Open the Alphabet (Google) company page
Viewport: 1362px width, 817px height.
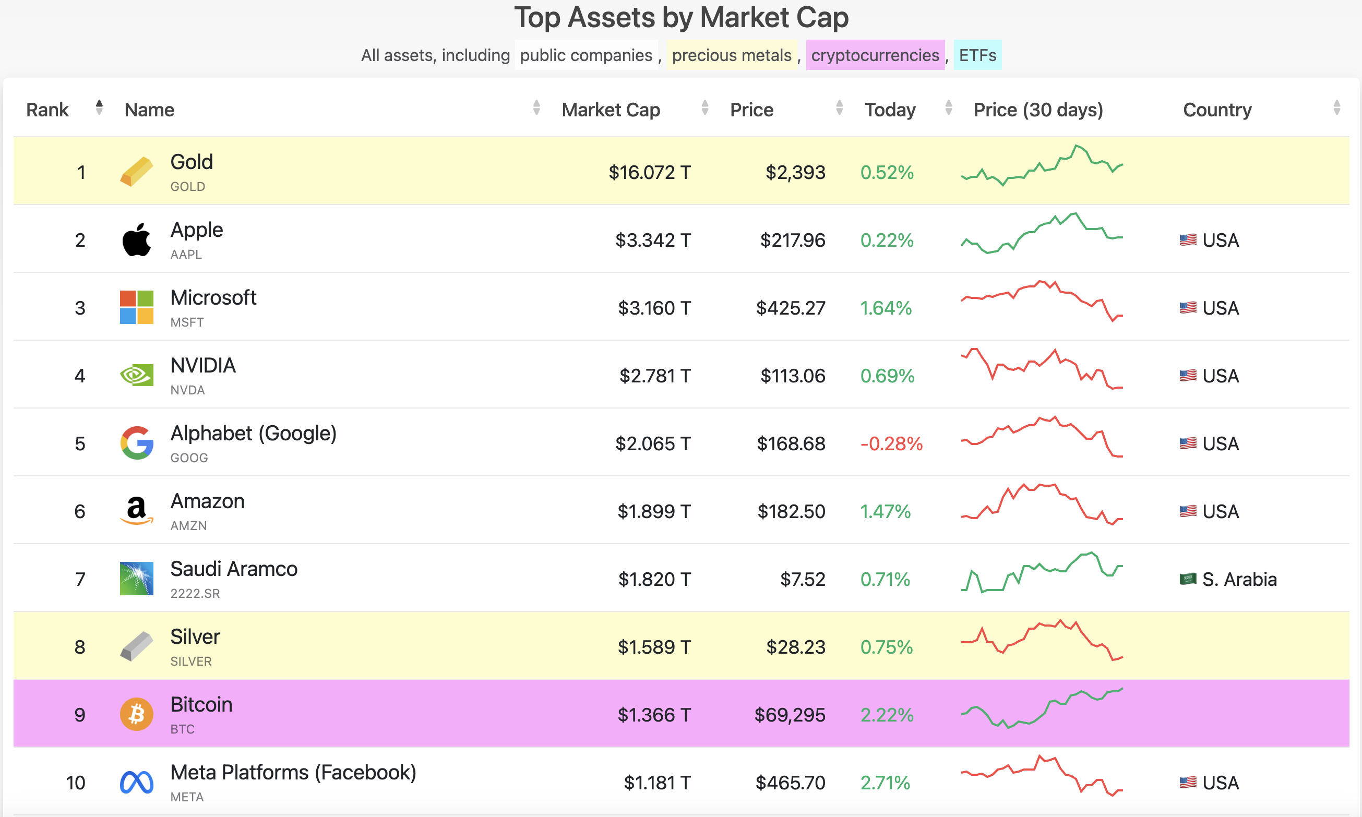coord(253,434)
